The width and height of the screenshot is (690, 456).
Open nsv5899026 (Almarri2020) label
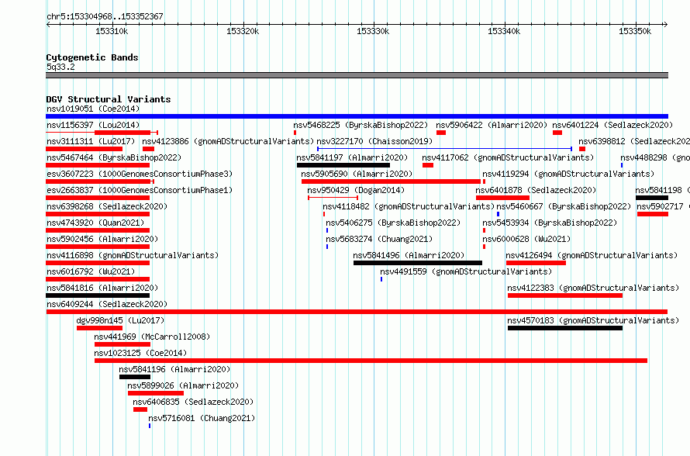pyautogui.click(x=183, y=385)
